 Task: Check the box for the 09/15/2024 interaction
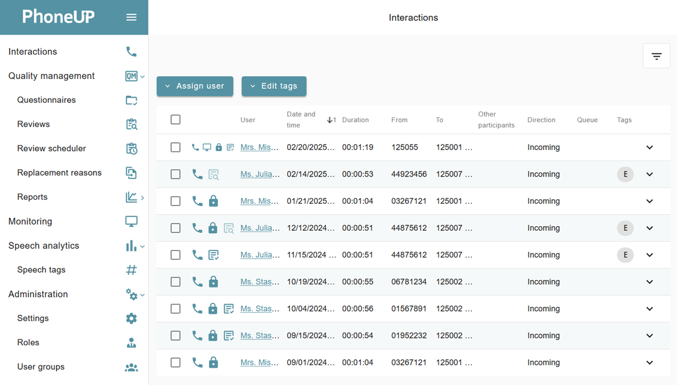[x=175, y=335]
